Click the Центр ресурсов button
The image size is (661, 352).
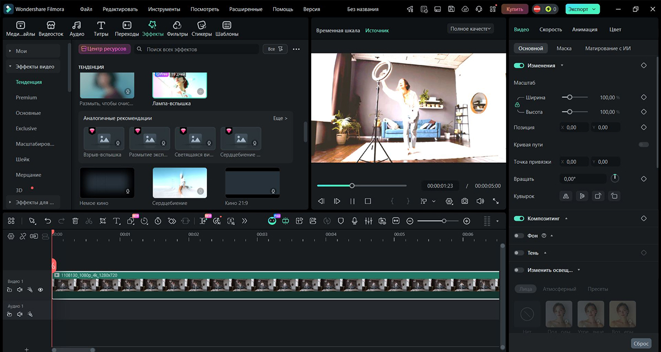105,49
